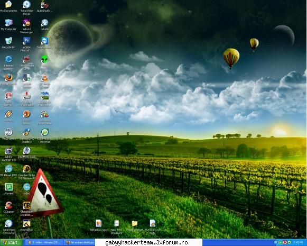This screenshot has width=307, height=246.
Task: Switch to the Firefox taskbar window button
Action: click(80, 242)
